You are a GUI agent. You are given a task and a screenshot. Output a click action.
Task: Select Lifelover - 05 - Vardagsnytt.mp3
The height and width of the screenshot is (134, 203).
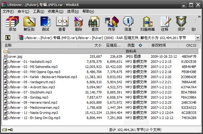100,82
